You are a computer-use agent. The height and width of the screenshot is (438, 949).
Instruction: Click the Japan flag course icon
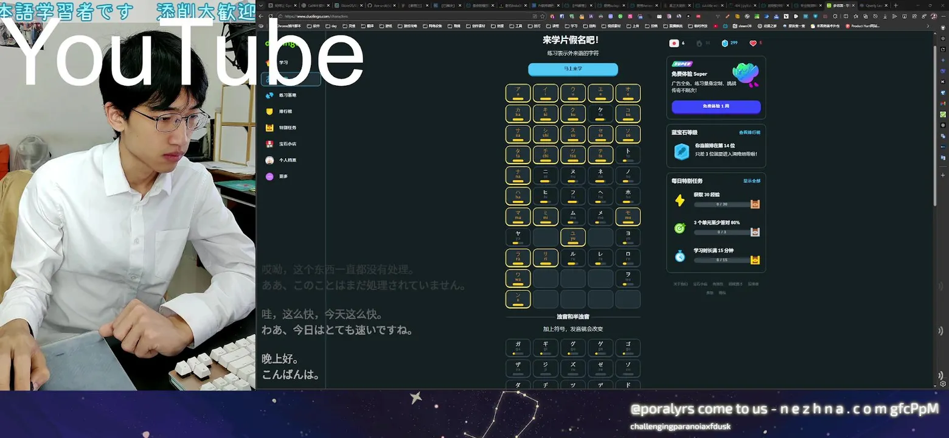pyautogui.click(x=674, y=43)
